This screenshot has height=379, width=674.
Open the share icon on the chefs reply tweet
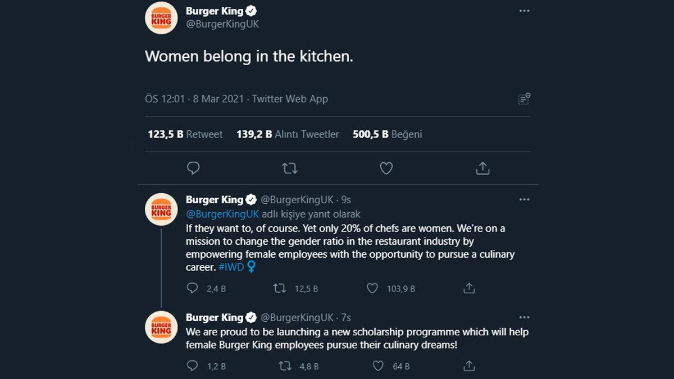click(x=469, y=288)
